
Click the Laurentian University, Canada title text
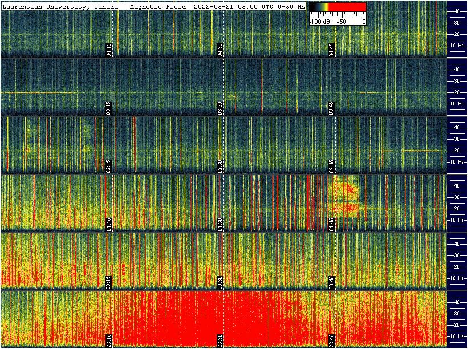(x=60, y=6)
